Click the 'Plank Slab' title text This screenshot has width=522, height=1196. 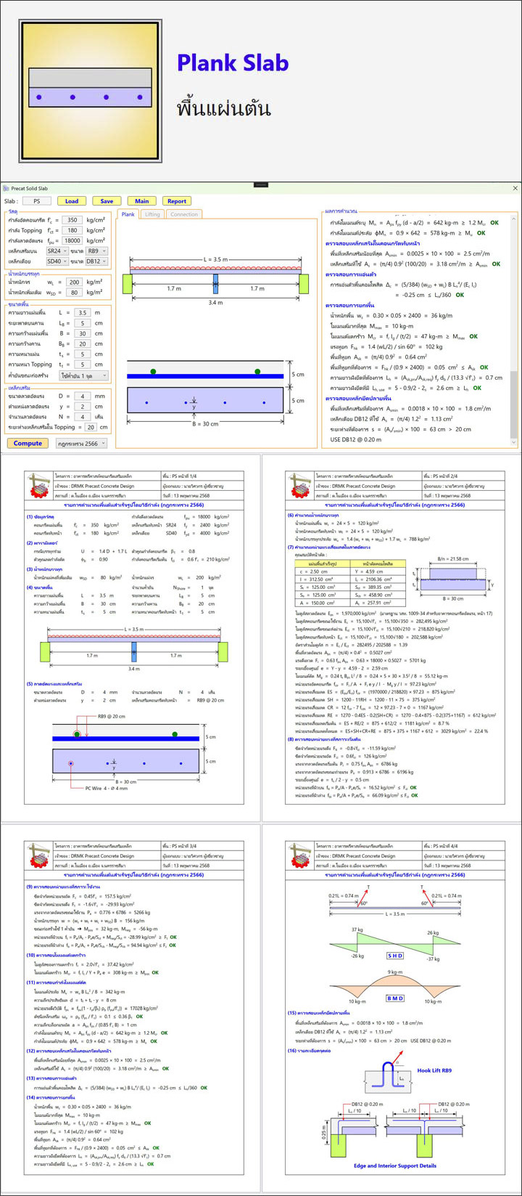(233, 62)
